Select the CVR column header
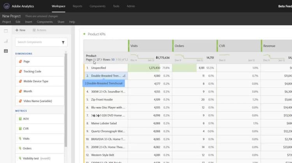The width and height of the screenshot is (292, 163). click(239, 46)
